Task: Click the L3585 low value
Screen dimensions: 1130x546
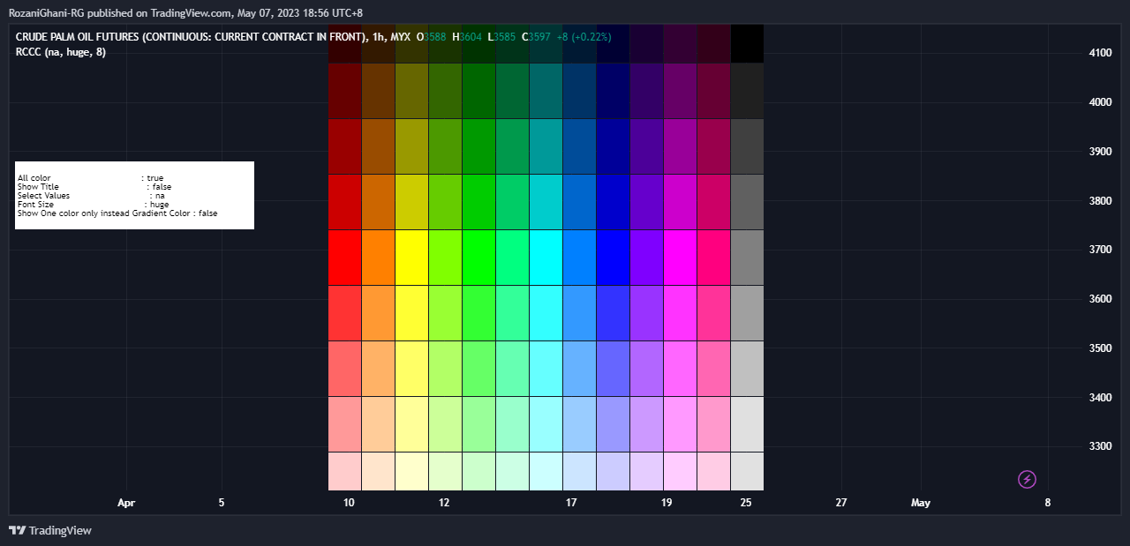Action: [x=501, y=37]
